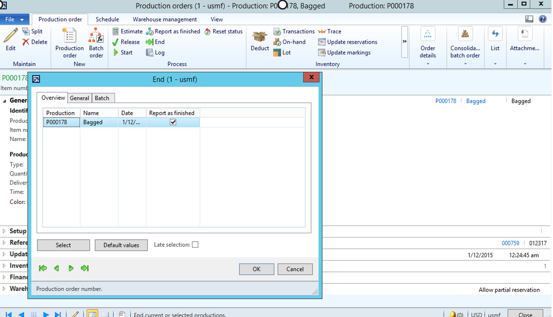Uncheck Report as finished for P000178
553x317 pixels.
(173, 122)
